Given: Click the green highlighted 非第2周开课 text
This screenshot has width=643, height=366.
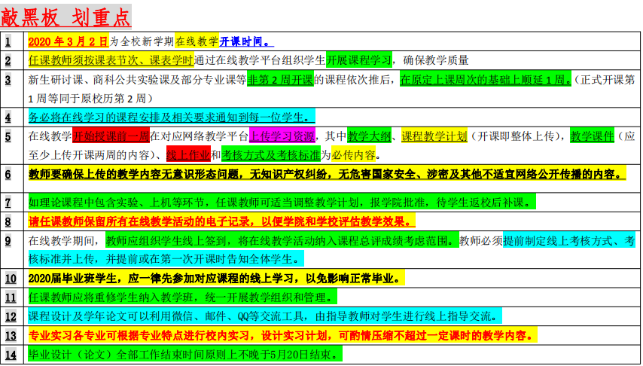Looking at the screenshot, I should click(280, 80).
